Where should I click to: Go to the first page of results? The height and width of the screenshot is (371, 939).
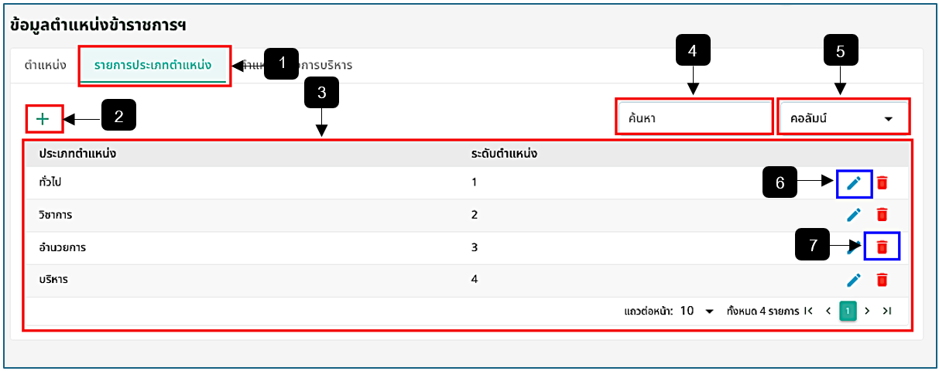pyautogui.click(x=809, y=311)
